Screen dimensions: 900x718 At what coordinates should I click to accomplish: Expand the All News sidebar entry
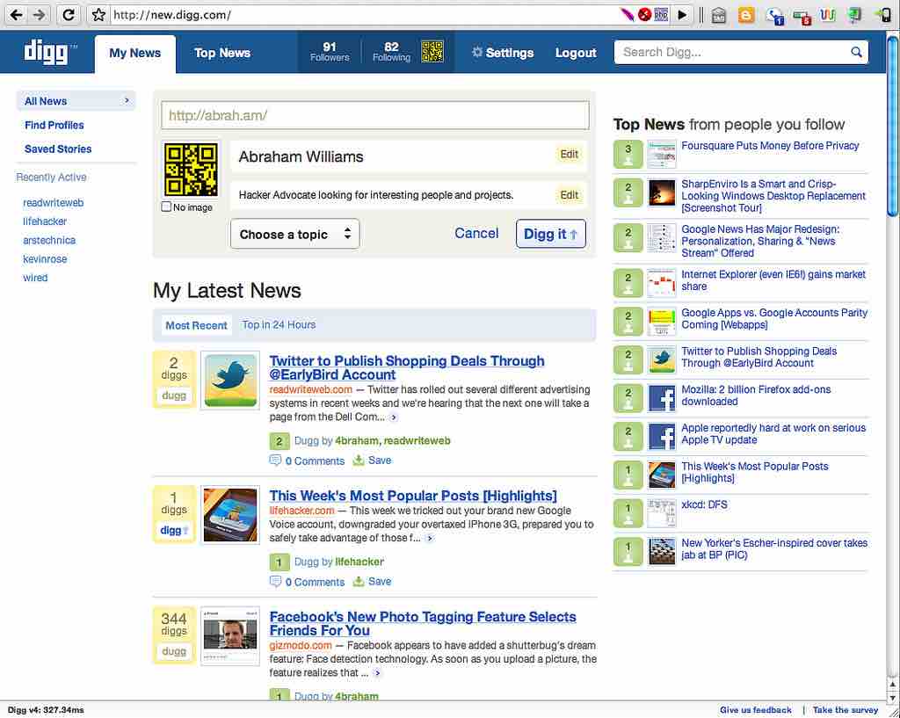[x=127, y=100]
